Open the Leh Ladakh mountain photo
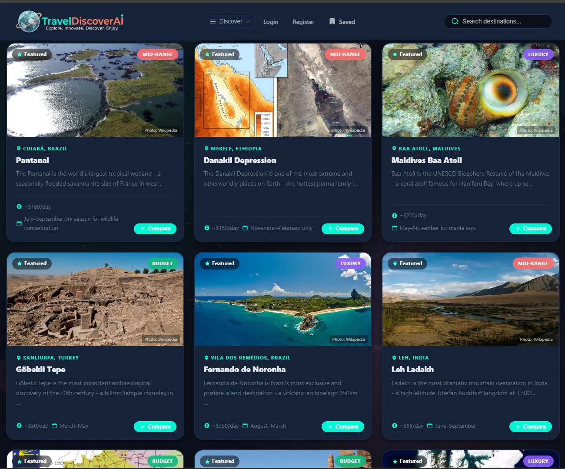 [x=471, y=299]
